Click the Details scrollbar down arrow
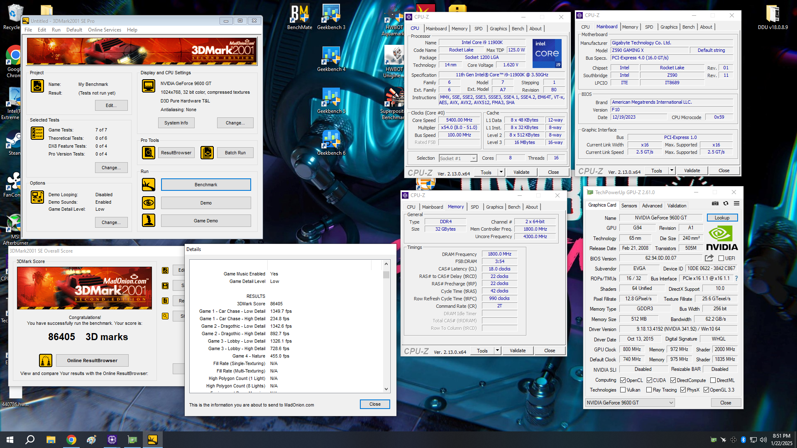 [x=386, y=389]
